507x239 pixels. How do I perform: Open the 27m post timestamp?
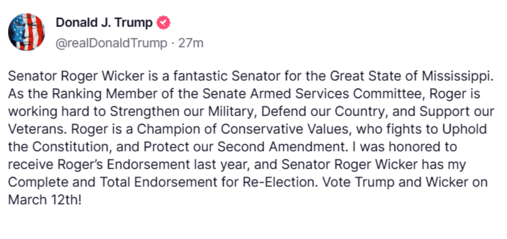(191, 43)
